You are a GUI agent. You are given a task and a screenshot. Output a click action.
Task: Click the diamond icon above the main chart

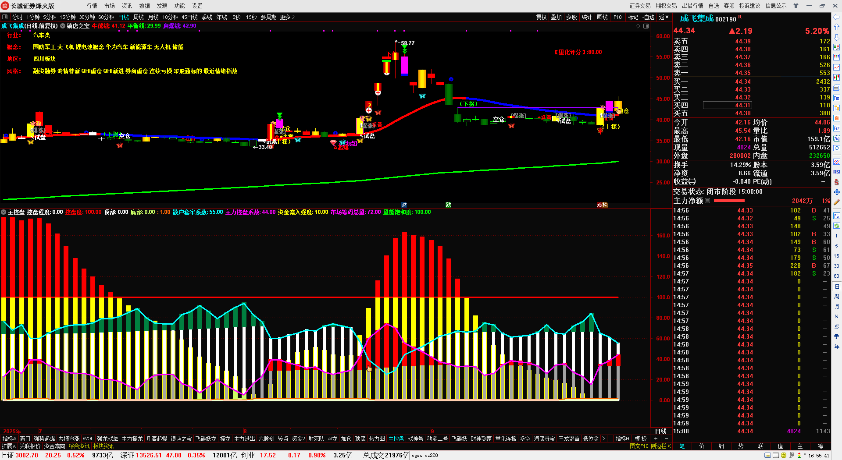[638, 26]
